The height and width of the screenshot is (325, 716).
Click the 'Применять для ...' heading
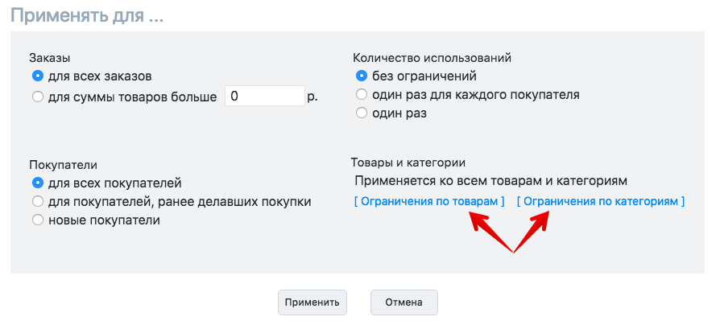click(87, 16)
